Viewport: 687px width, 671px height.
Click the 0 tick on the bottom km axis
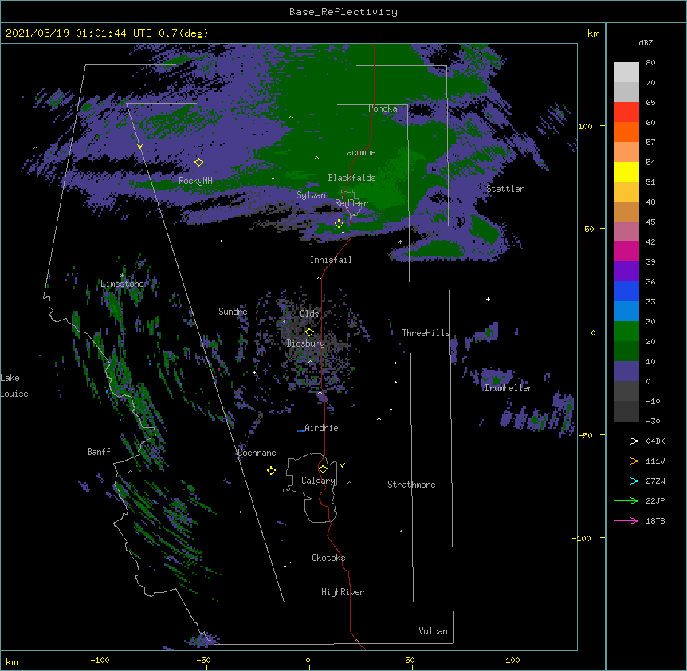click(x=308, y=661)
